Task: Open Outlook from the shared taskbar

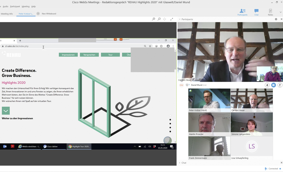Action: [x=5, y=146]
